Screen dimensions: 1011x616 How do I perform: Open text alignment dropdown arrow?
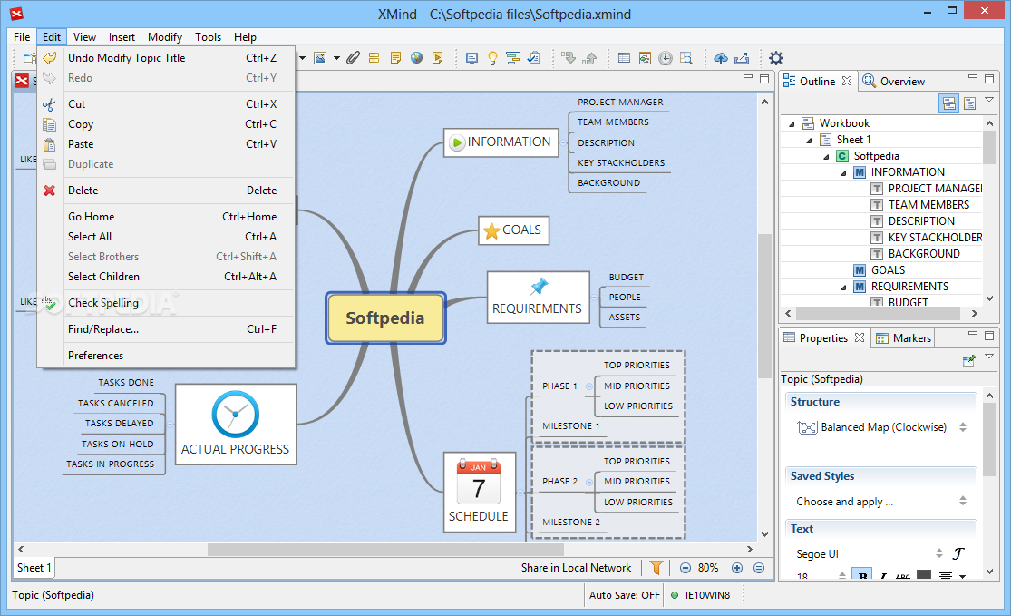963,576
